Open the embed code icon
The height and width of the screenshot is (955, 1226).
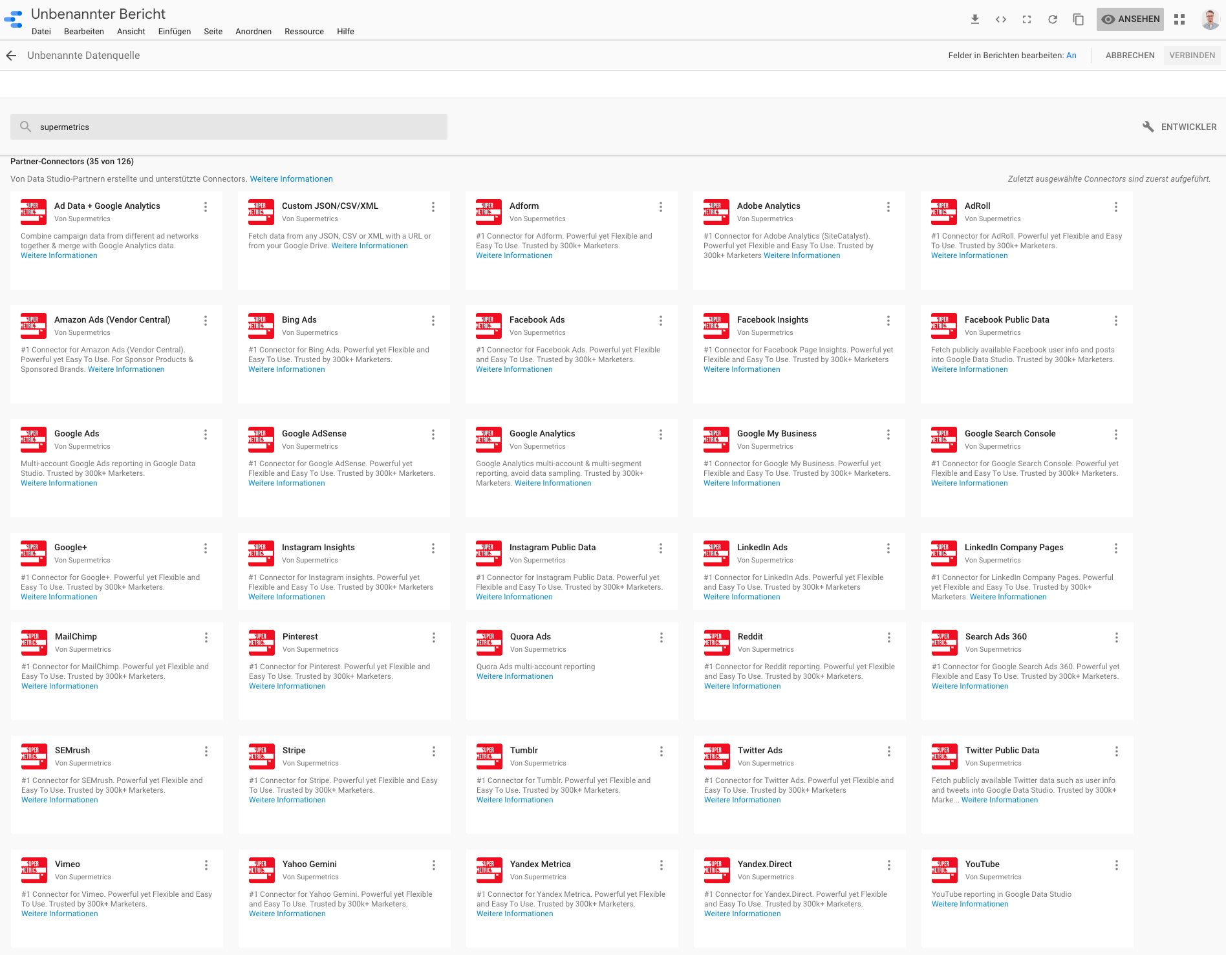click(x=1001, y=19)
